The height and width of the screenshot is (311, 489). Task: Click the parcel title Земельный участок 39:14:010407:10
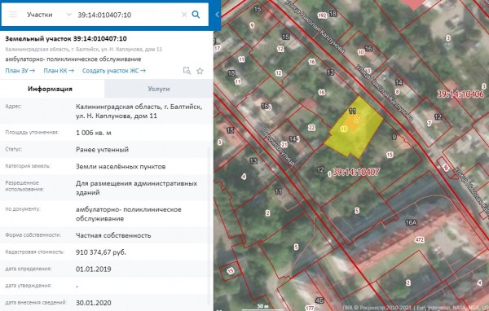pyautogui.click(x=66, y=38)
